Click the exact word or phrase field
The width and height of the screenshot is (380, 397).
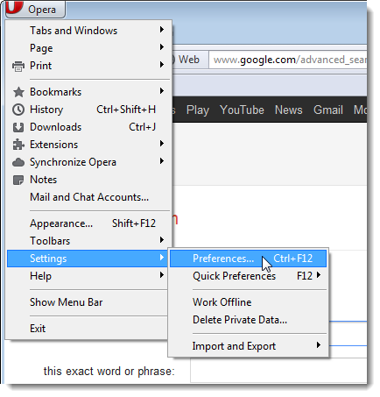point(278,371)
